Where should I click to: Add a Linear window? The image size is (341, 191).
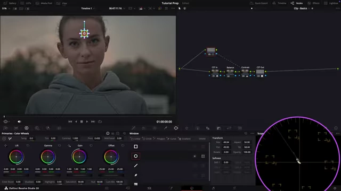135,139
